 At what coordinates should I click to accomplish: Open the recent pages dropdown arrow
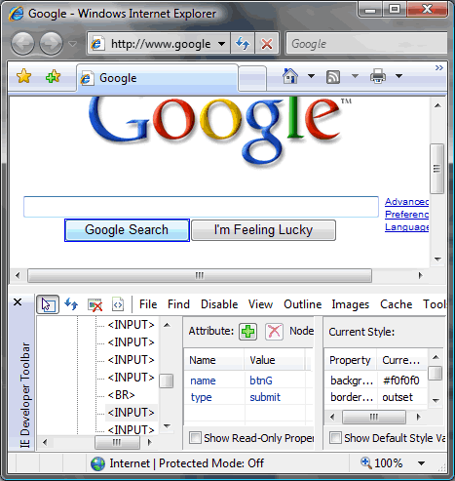tap(73, 44)
